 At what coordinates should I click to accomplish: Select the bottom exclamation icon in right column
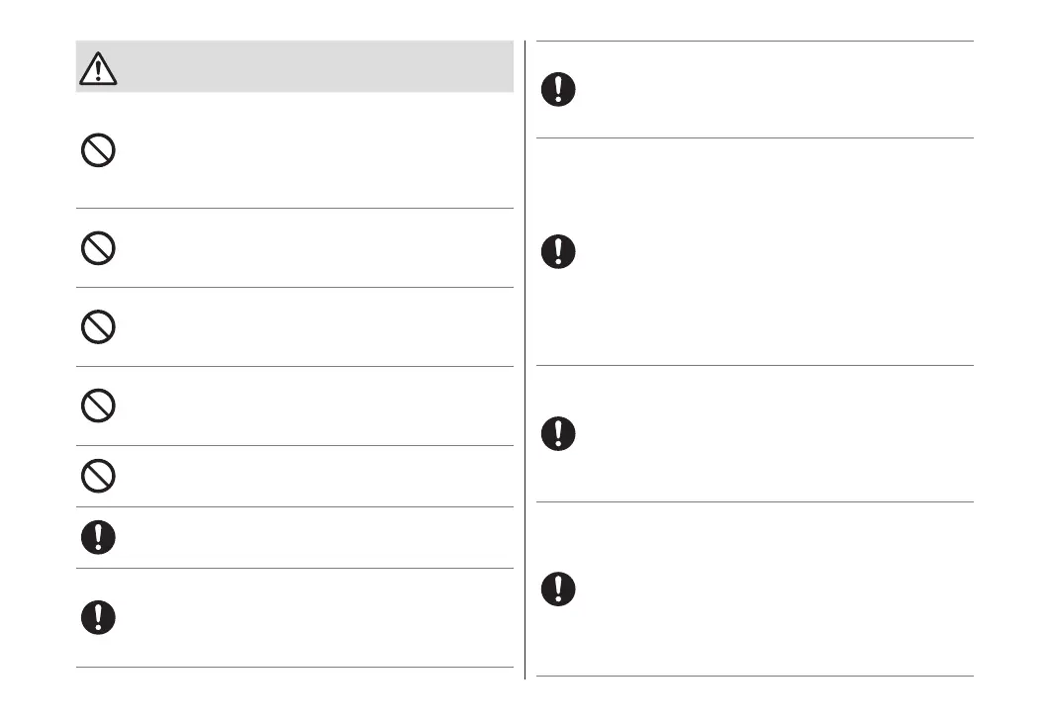[558, 589]
